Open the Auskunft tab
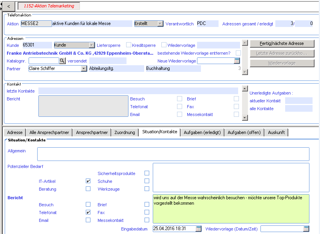Screen dimensions: 320x234 pos(276,132)
